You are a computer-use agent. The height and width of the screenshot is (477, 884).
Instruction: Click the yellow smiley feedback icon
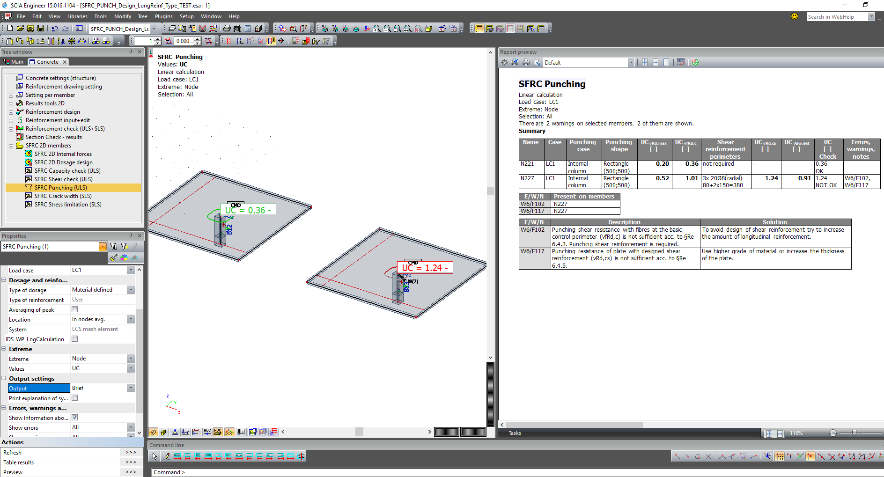[795, 16]
